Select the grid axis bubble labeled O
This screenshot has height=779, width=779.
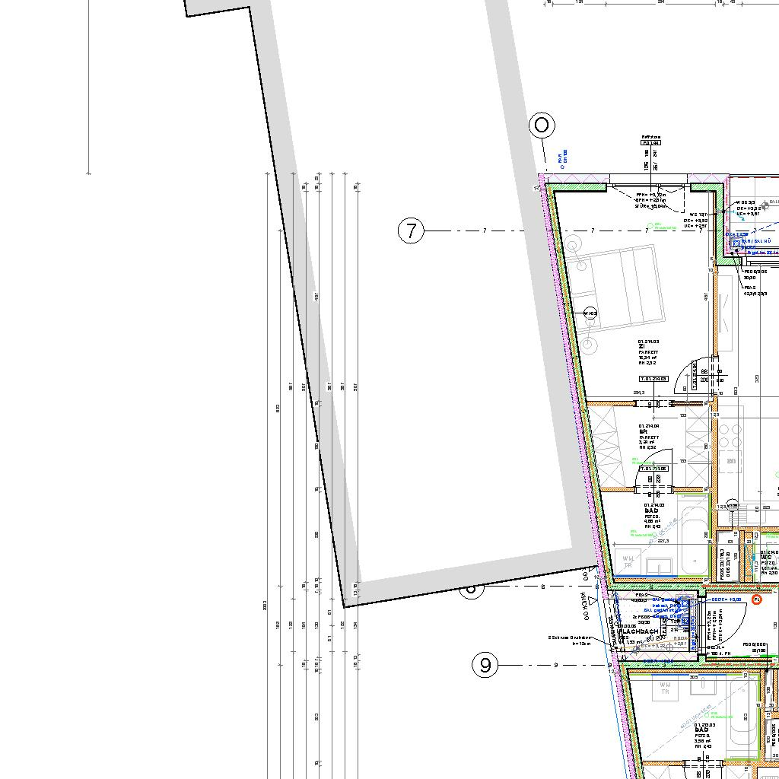[542, 125]
